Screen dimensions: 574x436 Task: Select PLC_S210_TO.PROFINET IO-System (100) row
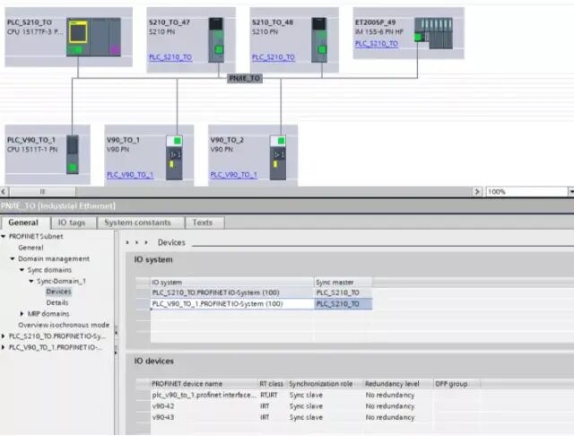(x=254, y=292)
